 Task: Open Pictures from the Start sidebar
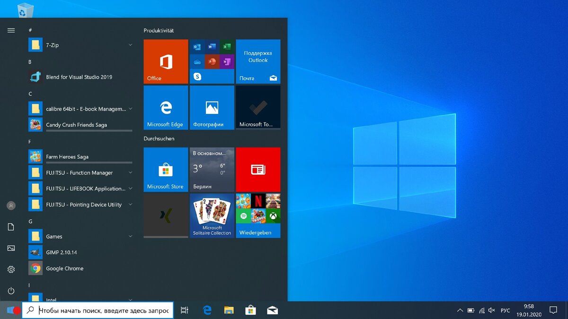11,248
